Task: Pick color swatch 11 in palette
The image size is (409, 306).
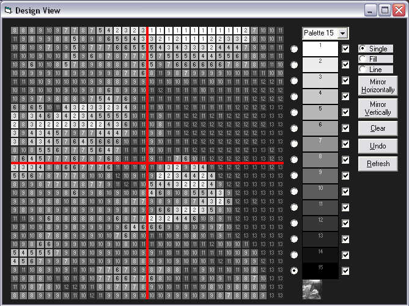Action: (x=320, y=207)
